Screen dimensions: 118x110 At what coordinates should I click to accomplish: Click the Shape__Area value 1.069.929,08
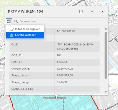(x=65, y=75)
